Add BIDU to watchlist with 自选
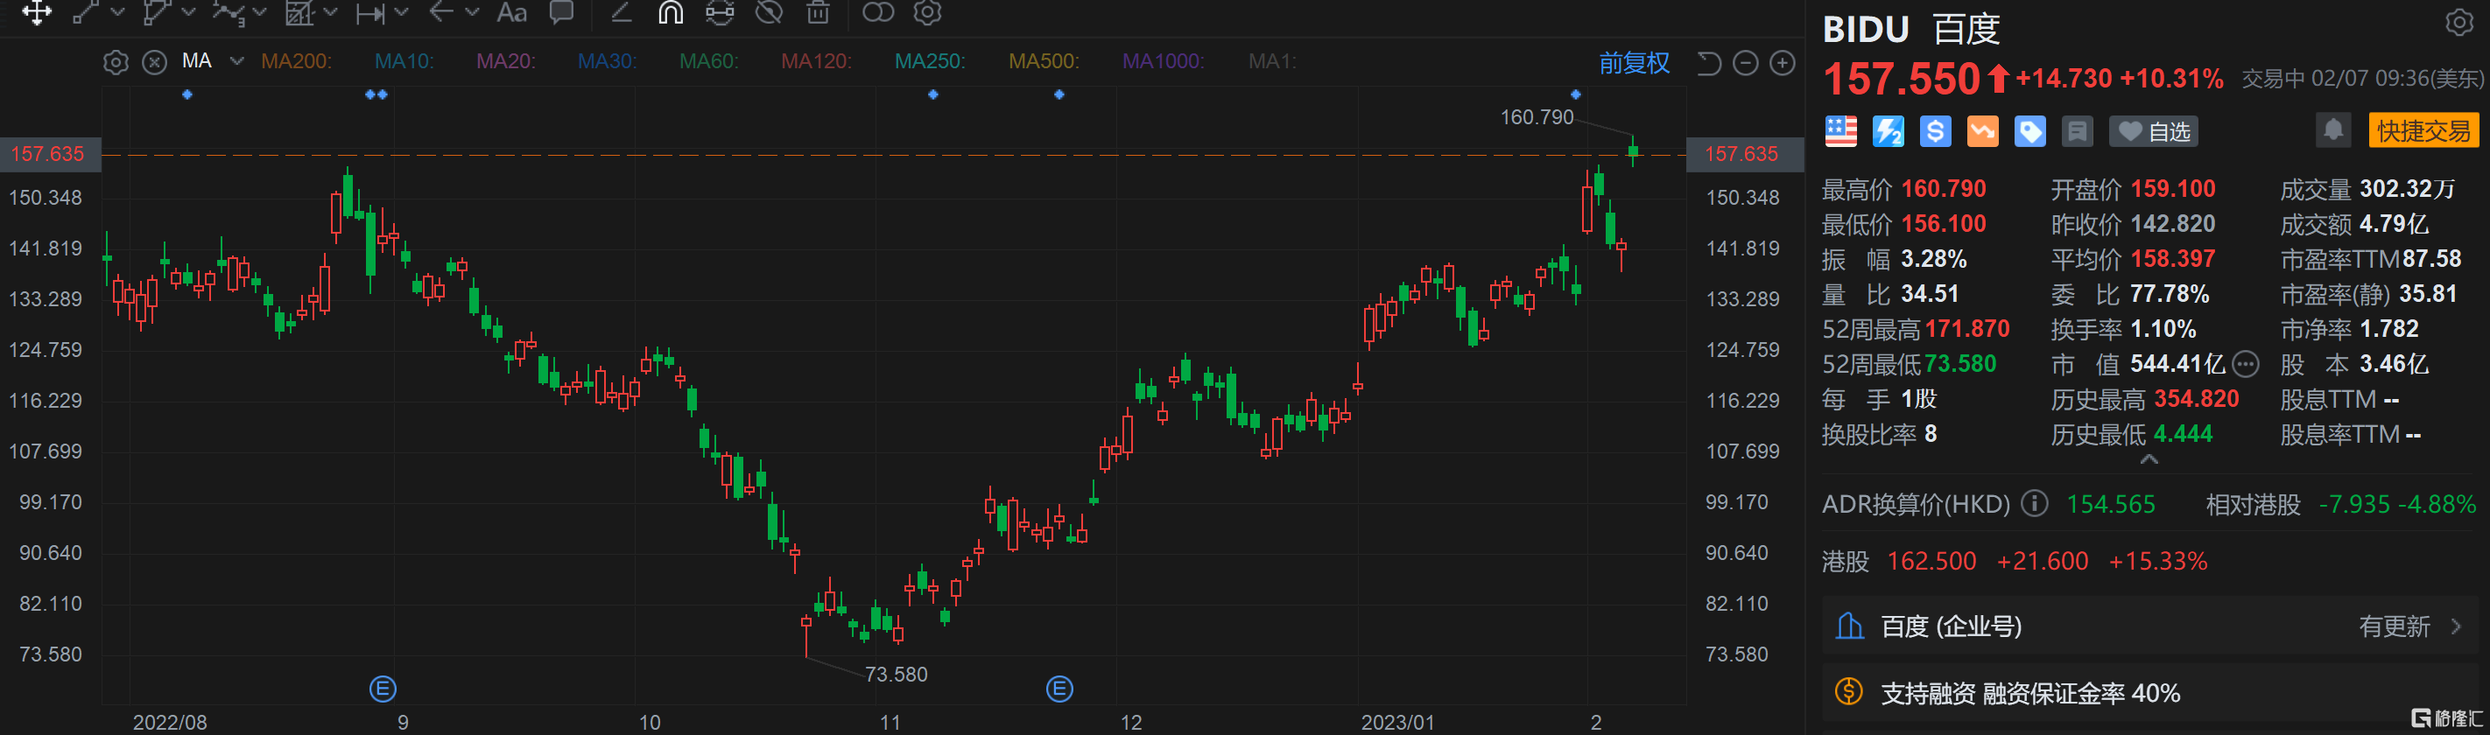Image resolution: width=2490 pixels, height=735 pixels. point(2155,131)
